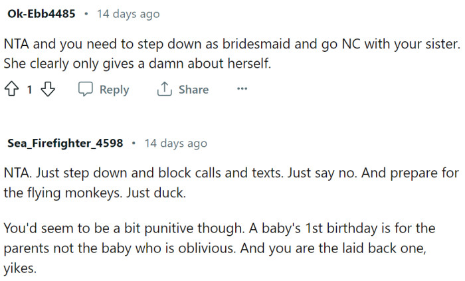The width and height of the screenshot is (465, 281).
Task: Open the three-dot more options menu
Action: pos(242,90)
